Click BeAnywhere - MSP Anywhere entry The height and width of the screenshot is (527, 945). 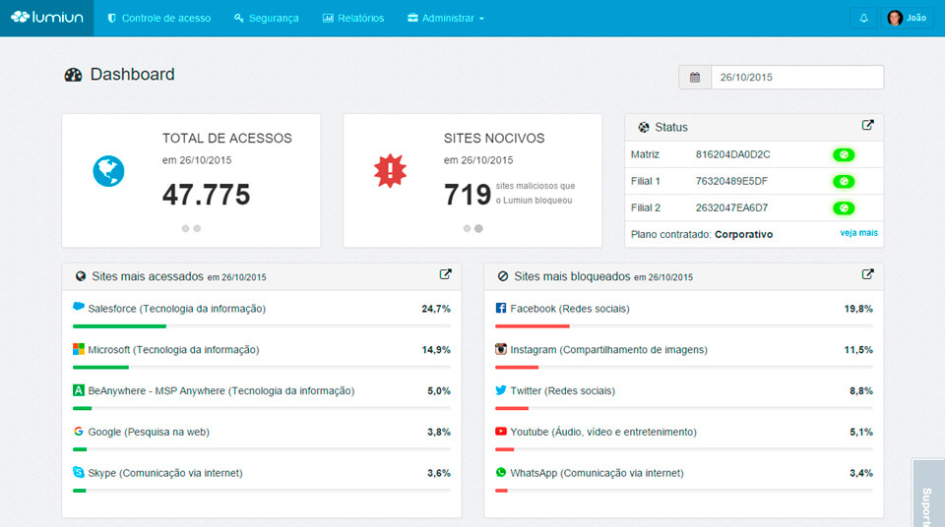(221, 391)
